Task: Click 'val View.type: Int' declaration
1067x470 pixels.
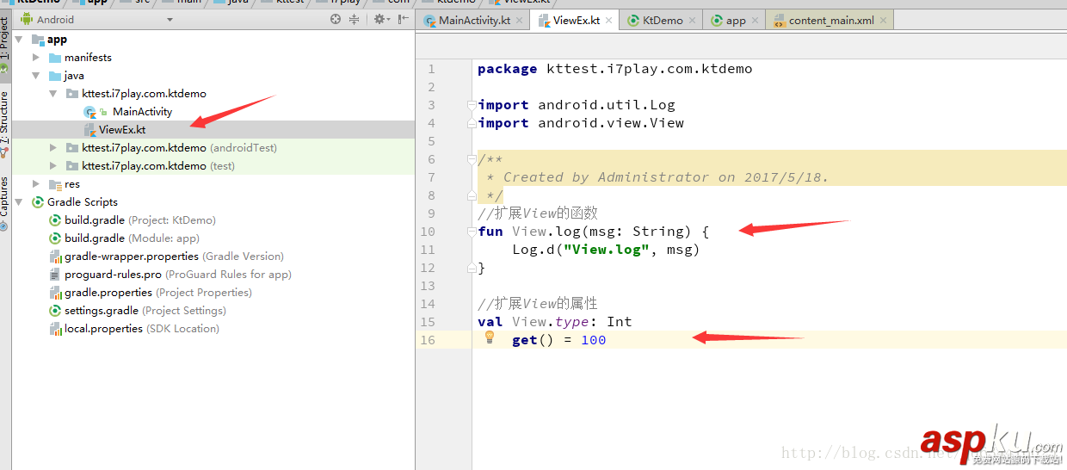Action: pos(555,322)
